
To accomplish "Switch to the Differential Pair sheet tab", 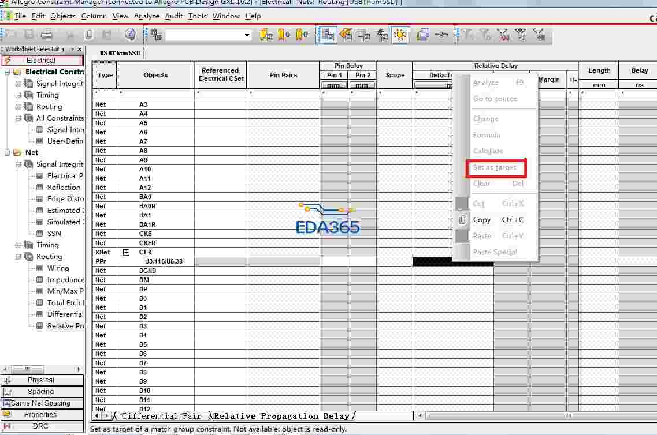I will coord(162,416).
